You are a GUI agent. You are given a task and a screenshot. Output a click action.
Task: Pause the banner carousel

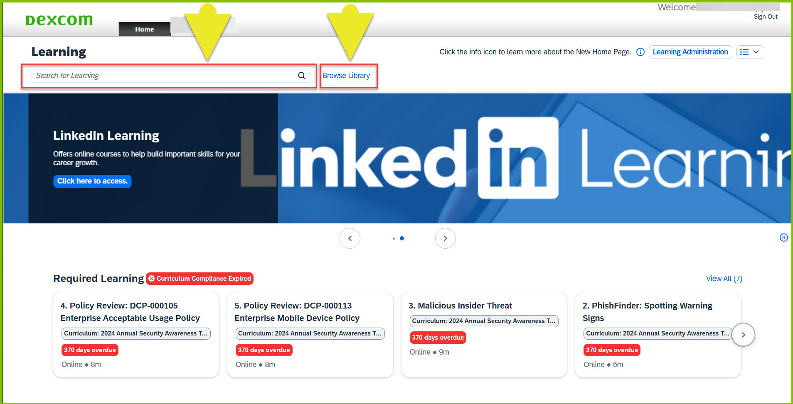(783, 238)
